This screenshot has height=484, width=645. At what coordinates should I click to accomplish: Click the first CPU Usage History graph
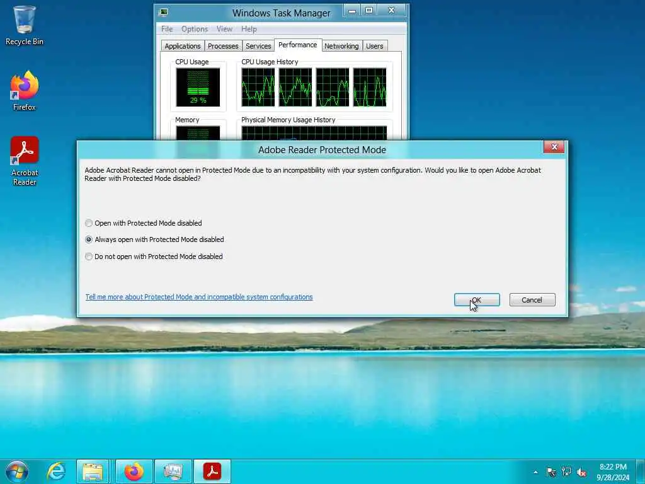(258, 87)
